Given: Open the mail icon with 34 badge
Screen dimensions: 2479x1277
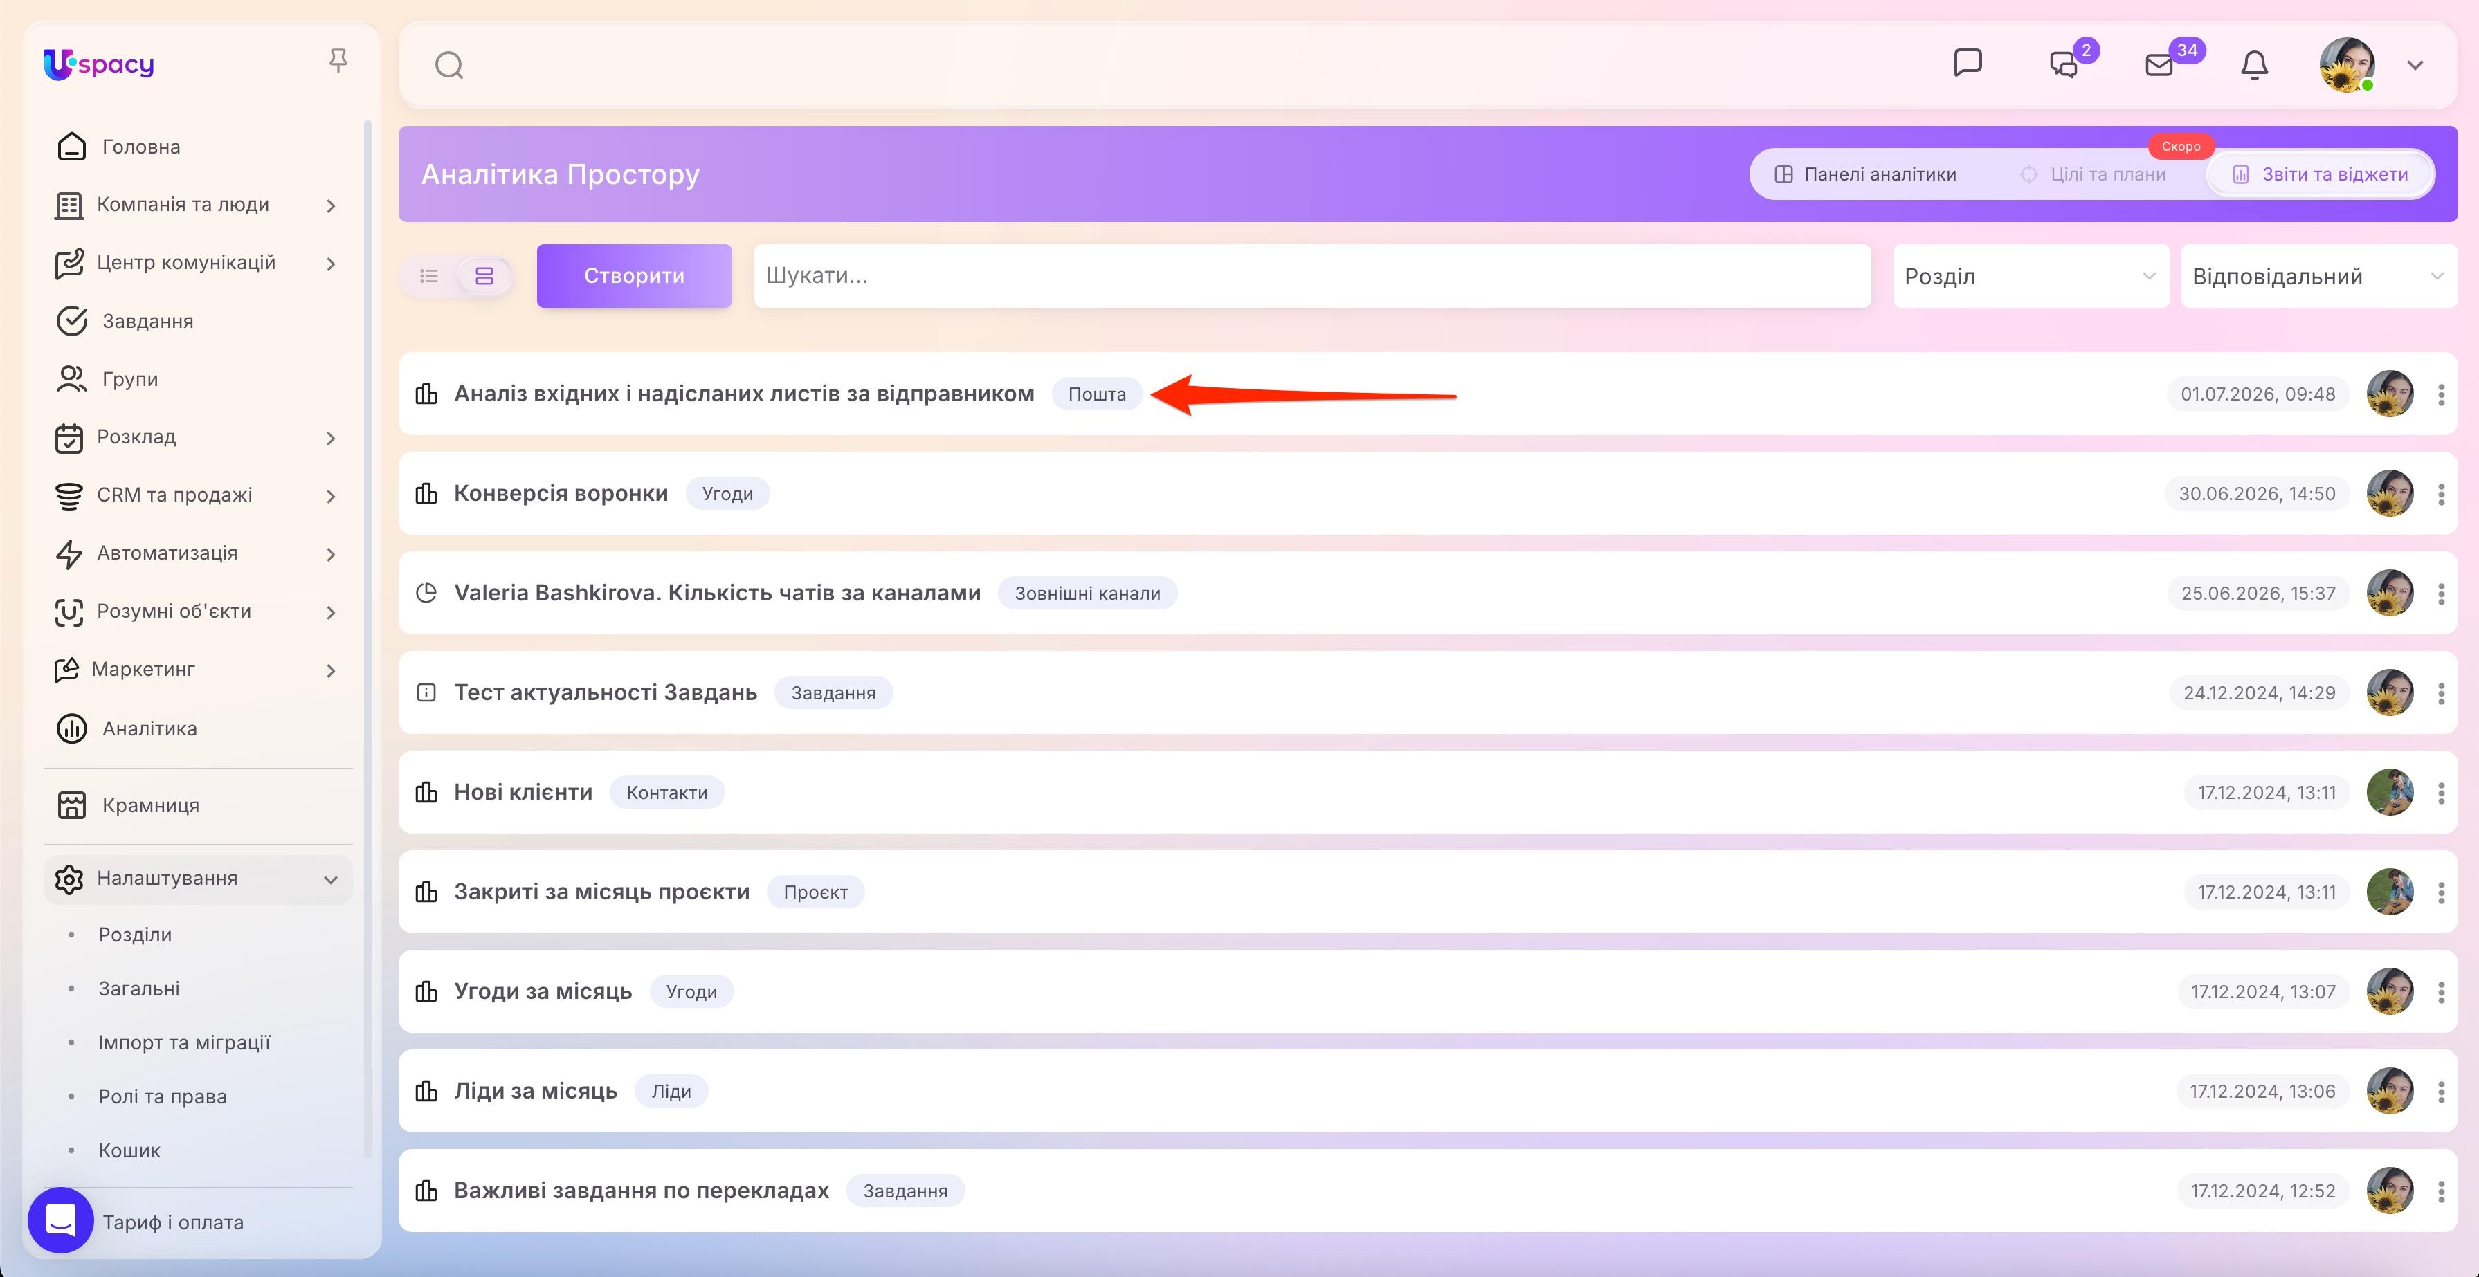Looking at the screenshot, I should [x=2159, y=64].
